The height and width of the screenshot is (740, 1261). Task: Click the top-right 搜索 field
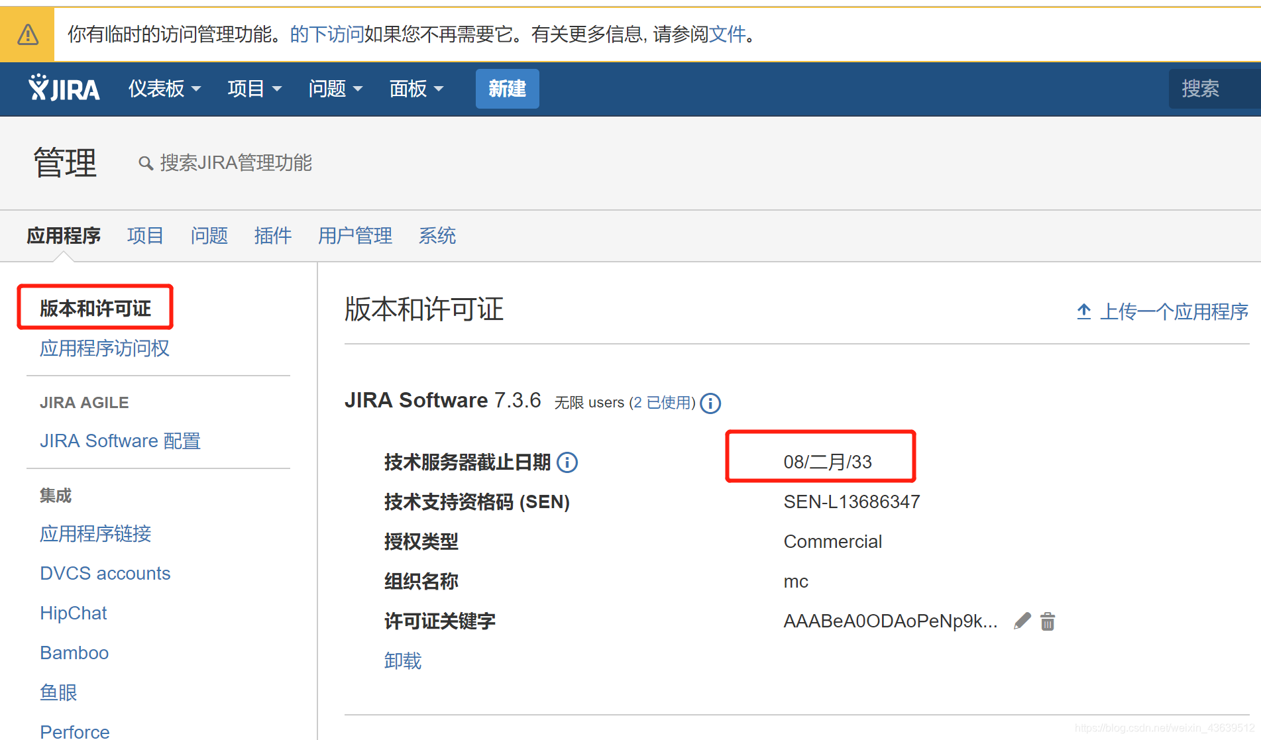pyautogui.click(x=1214, y=88)
